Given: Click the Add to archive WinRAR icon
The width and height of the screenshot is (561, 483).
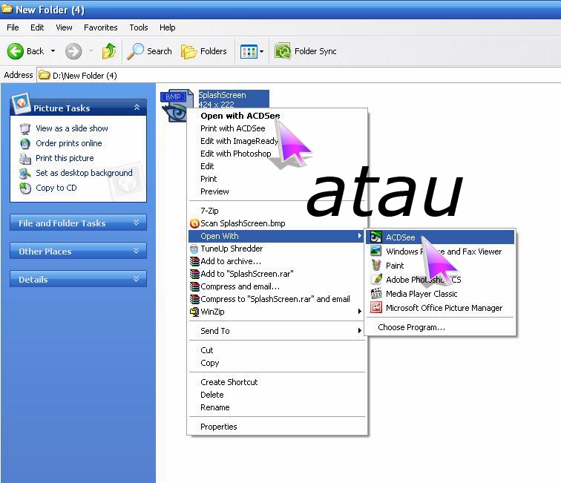Looking at the screenshot, I should click(194, 261).
